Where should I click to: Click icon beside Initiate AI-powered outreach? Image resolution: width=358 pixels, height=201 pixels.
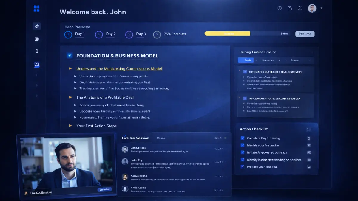(x=309, y=152)
